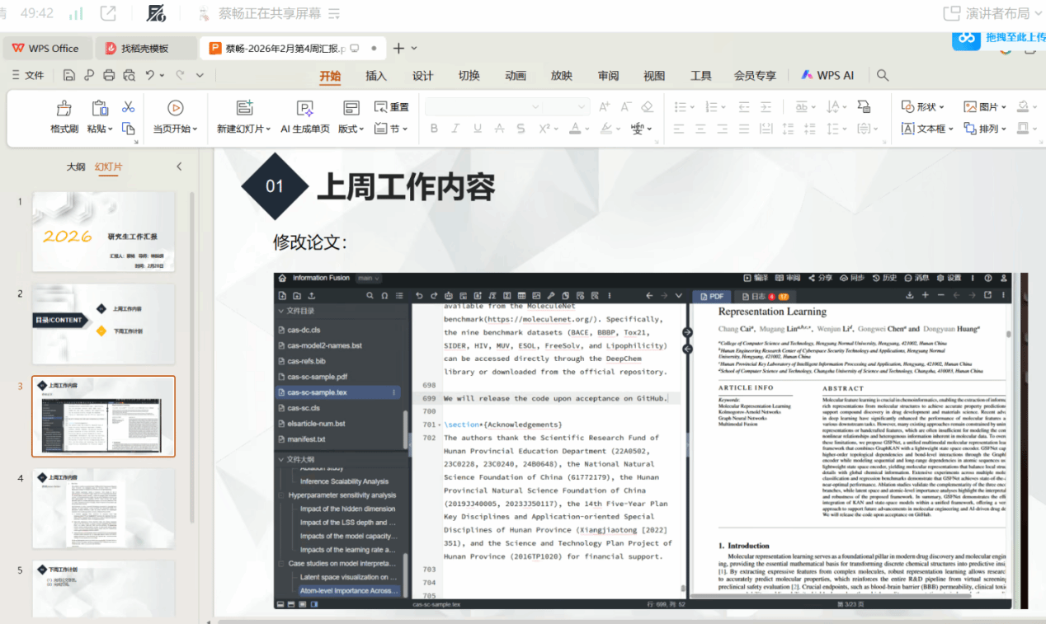Click the Undo arrow icon
The image size is (1046, 624).
coord(149,75)
